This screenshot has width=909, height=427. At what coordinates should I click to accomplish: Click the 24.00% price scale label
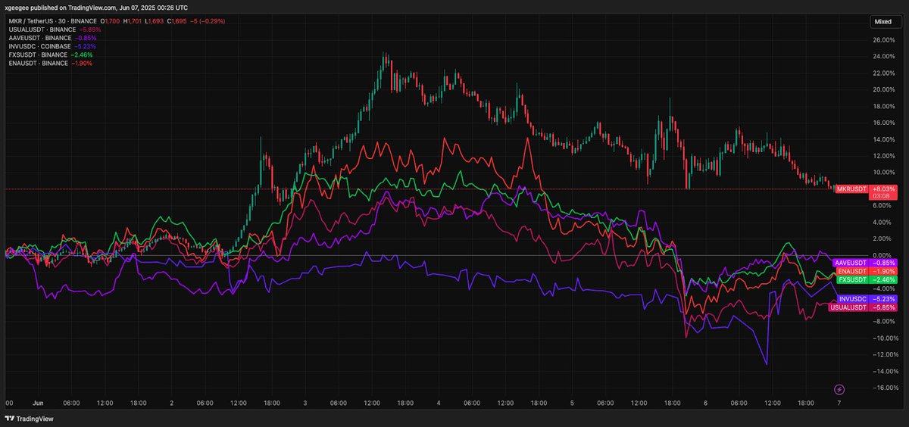pyautogui.click(x=882, y=57)
